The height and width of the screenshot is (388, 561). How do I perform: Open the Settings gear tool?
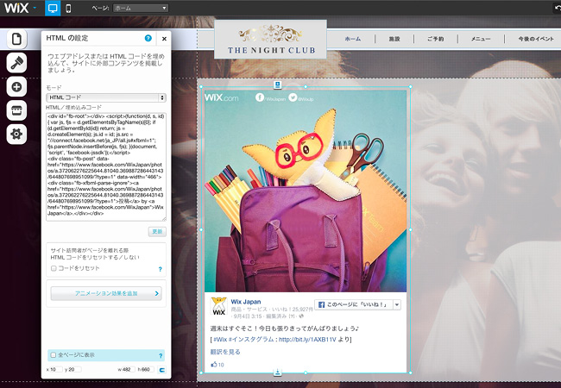[x=16, y=135]
